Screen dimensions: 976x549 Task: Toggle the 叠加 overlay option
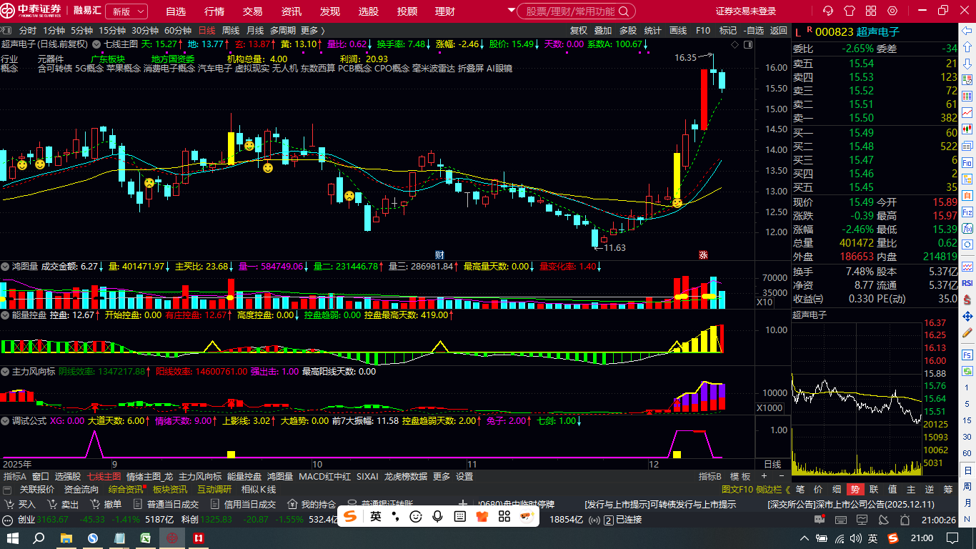[603, 31]
